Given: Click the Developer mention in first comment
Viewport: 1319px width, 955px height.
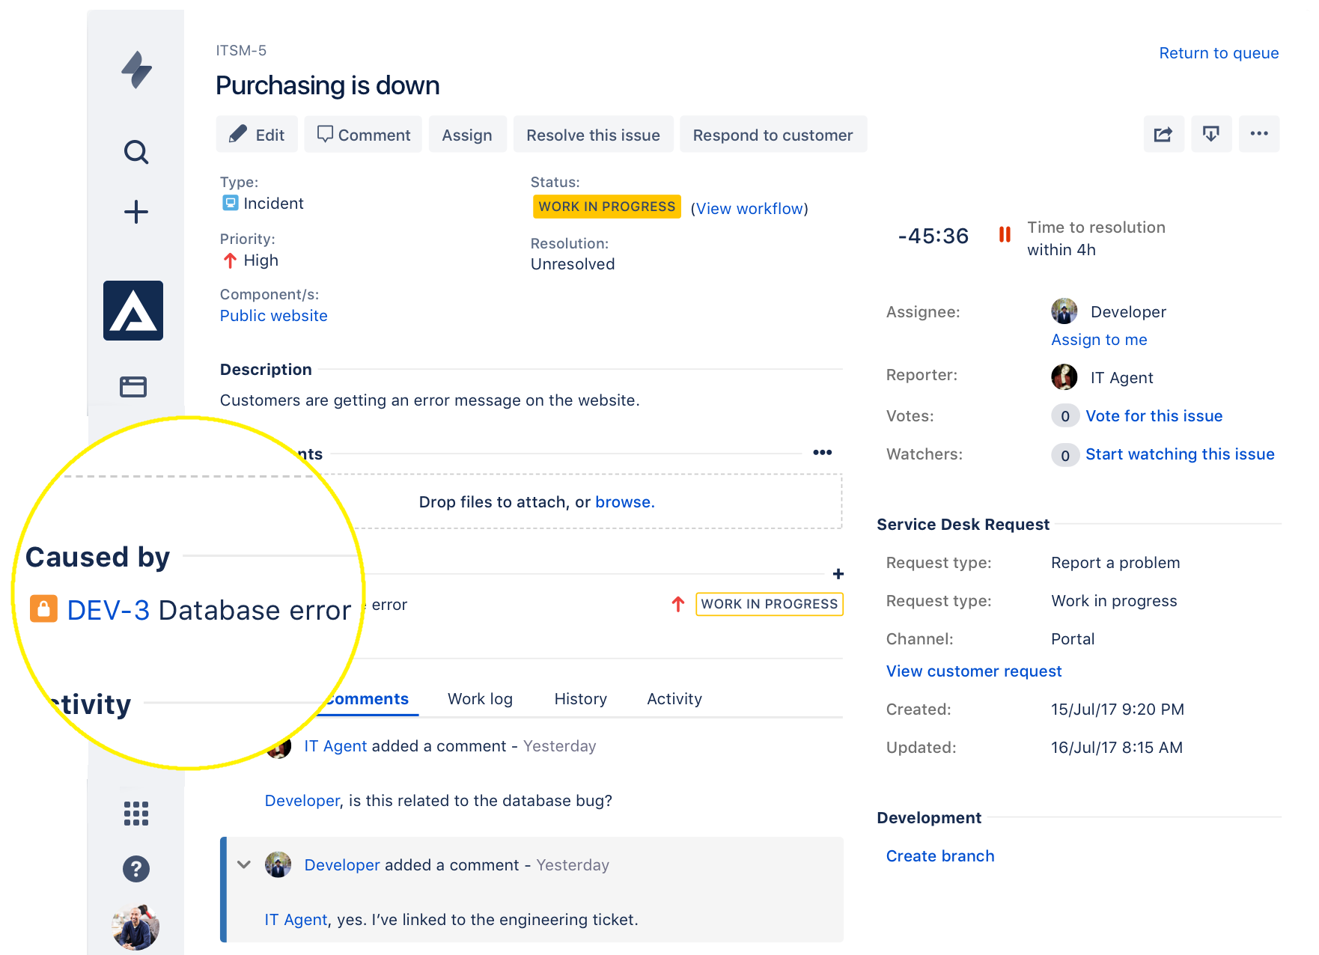Looking at the screenshot, I should click(302, 801).
